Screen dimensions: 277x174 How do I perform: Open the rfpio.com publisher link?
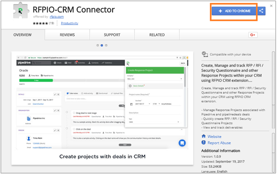coord(57,17)
